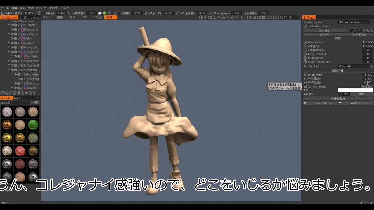Switch to the レイヤー tab
Viewport: 374px width, 210px height.
click(18, 98)
